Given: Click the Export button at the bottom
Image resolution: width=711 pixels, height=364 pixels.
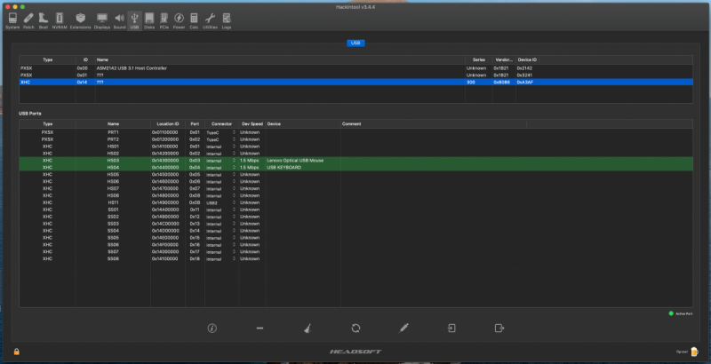Looking at the screenshot, I should point(499,328).
